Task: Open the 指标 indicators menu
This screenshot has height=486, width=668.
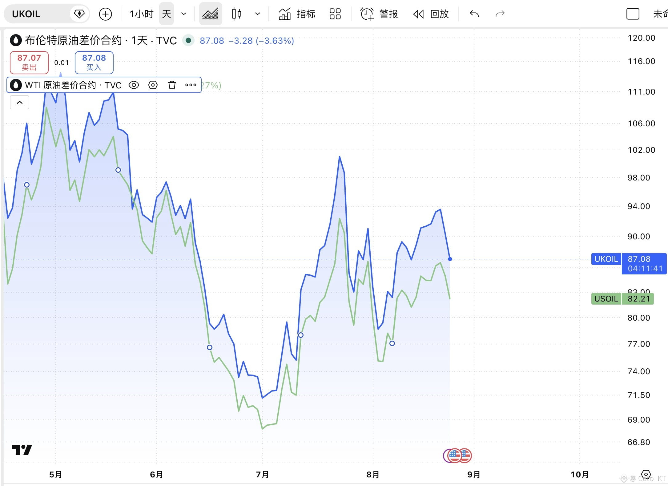Action: click(x=297, y=14)
